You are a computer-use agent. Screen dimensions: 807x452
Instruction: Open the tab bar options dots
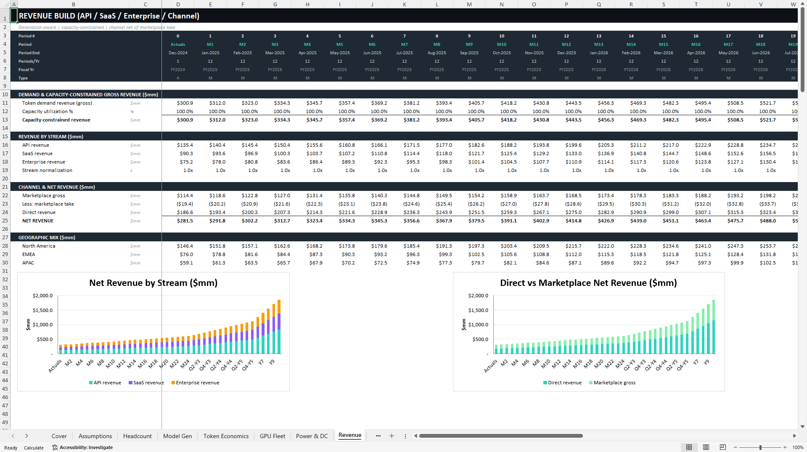click(405, 436)
